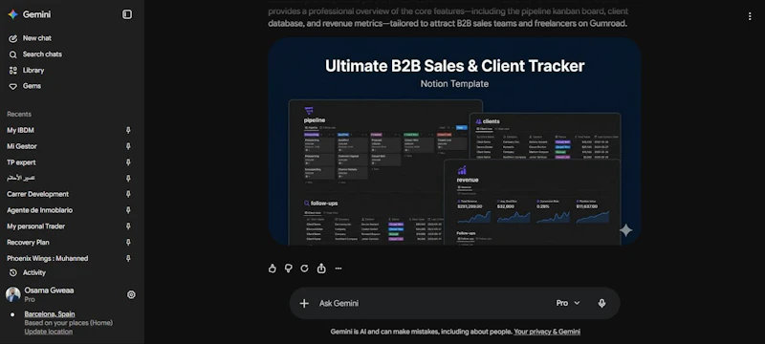Screen dimensions: 765x344
Task: Open the Library page
Action: [x=33, y=71]
